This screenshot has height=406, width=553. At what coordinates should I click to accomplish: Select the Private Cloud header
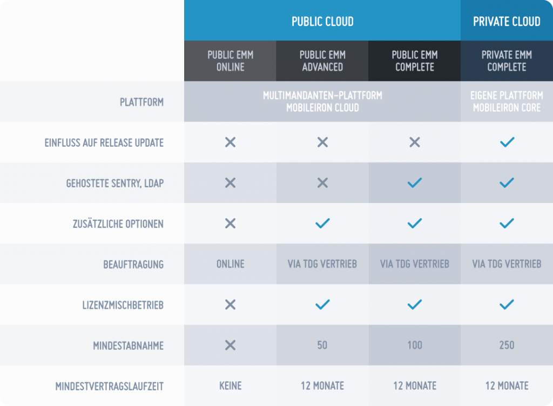tap(507, 21)
